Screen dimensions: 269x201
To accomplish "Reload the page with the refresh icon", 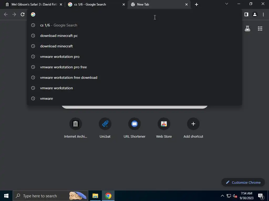I will [23, 15].
